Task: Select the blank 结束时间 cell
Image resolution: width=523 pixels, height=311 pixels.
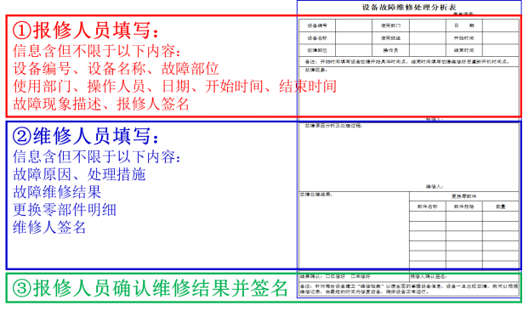Action: [501, 50]
